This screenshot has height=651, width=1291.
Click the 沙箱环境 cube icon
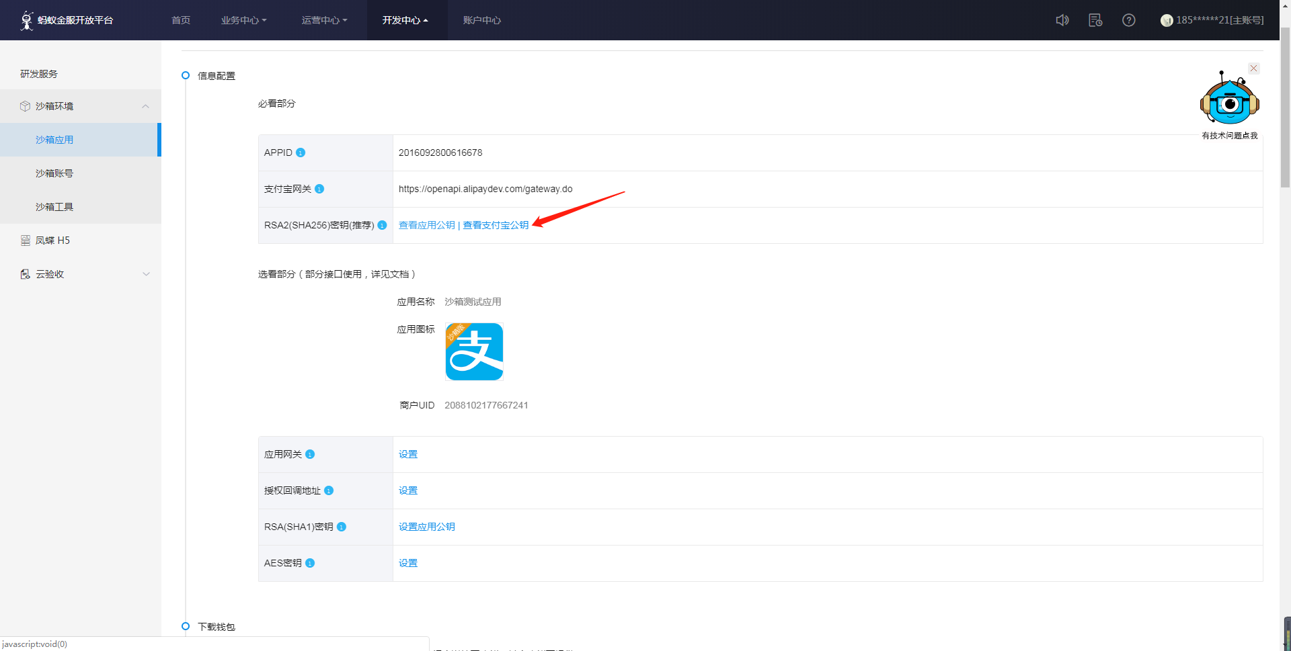click(25, 106)
